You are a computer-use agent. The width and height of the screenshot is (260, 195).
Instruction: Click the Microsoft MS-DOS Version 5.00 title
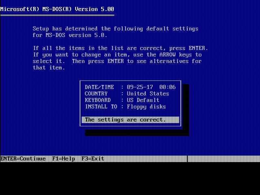click(57, 9)
